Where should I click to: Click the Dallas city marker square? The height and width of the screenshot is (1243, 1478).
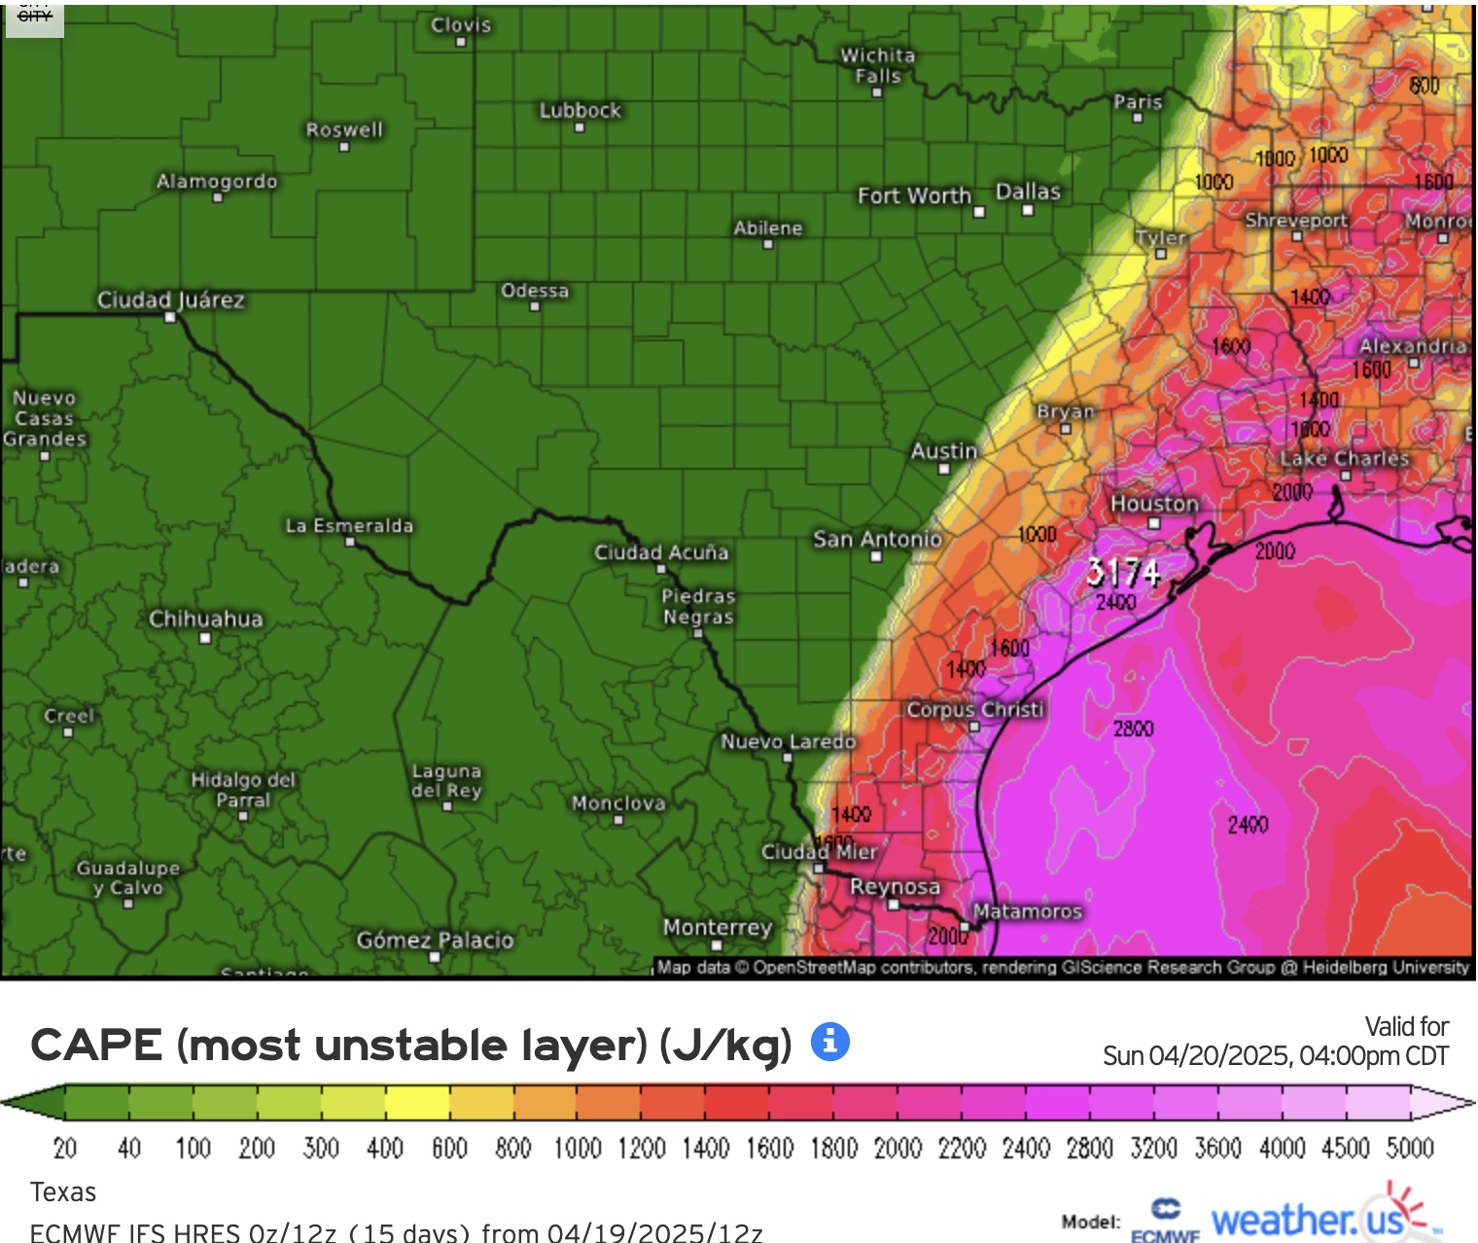point(1027,210)
